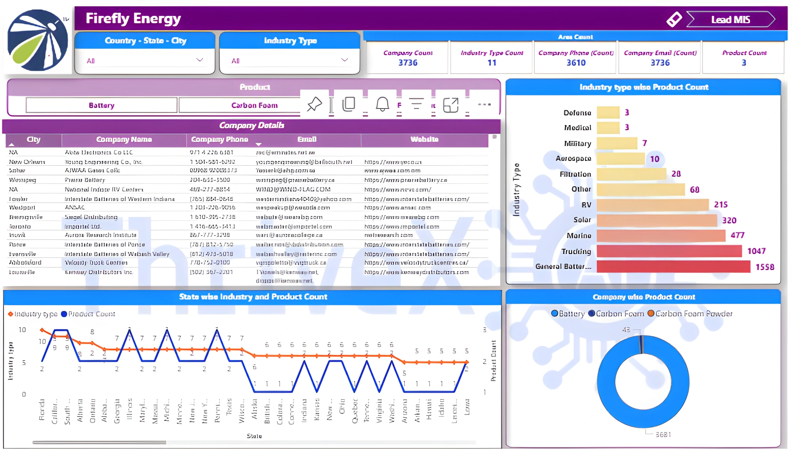
Task: Click the line chart horizontal scrollbar
Action: coord(99,442)
